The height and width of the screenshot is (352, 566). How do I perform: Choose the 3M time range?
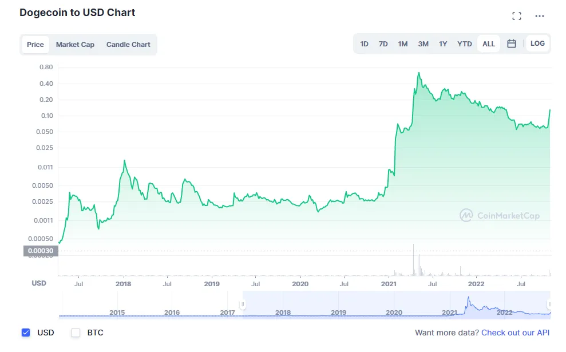[x=423, y=43]
